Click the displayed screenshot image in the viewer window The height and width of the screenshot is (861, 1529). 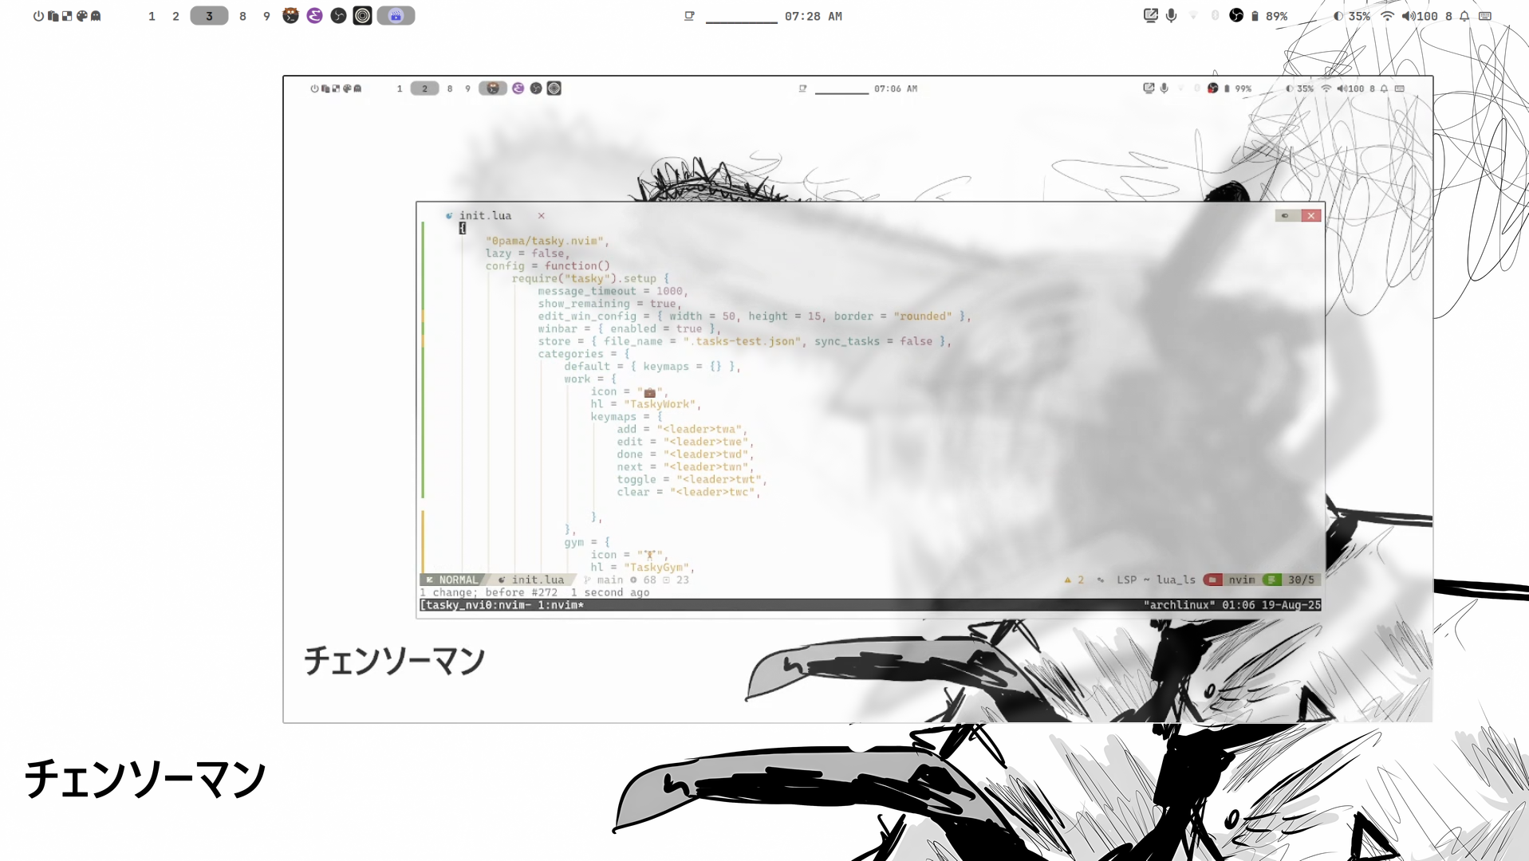[857, 399]
